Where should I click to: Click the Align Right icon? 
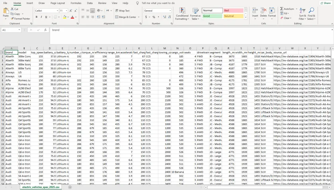coord(93,17)
